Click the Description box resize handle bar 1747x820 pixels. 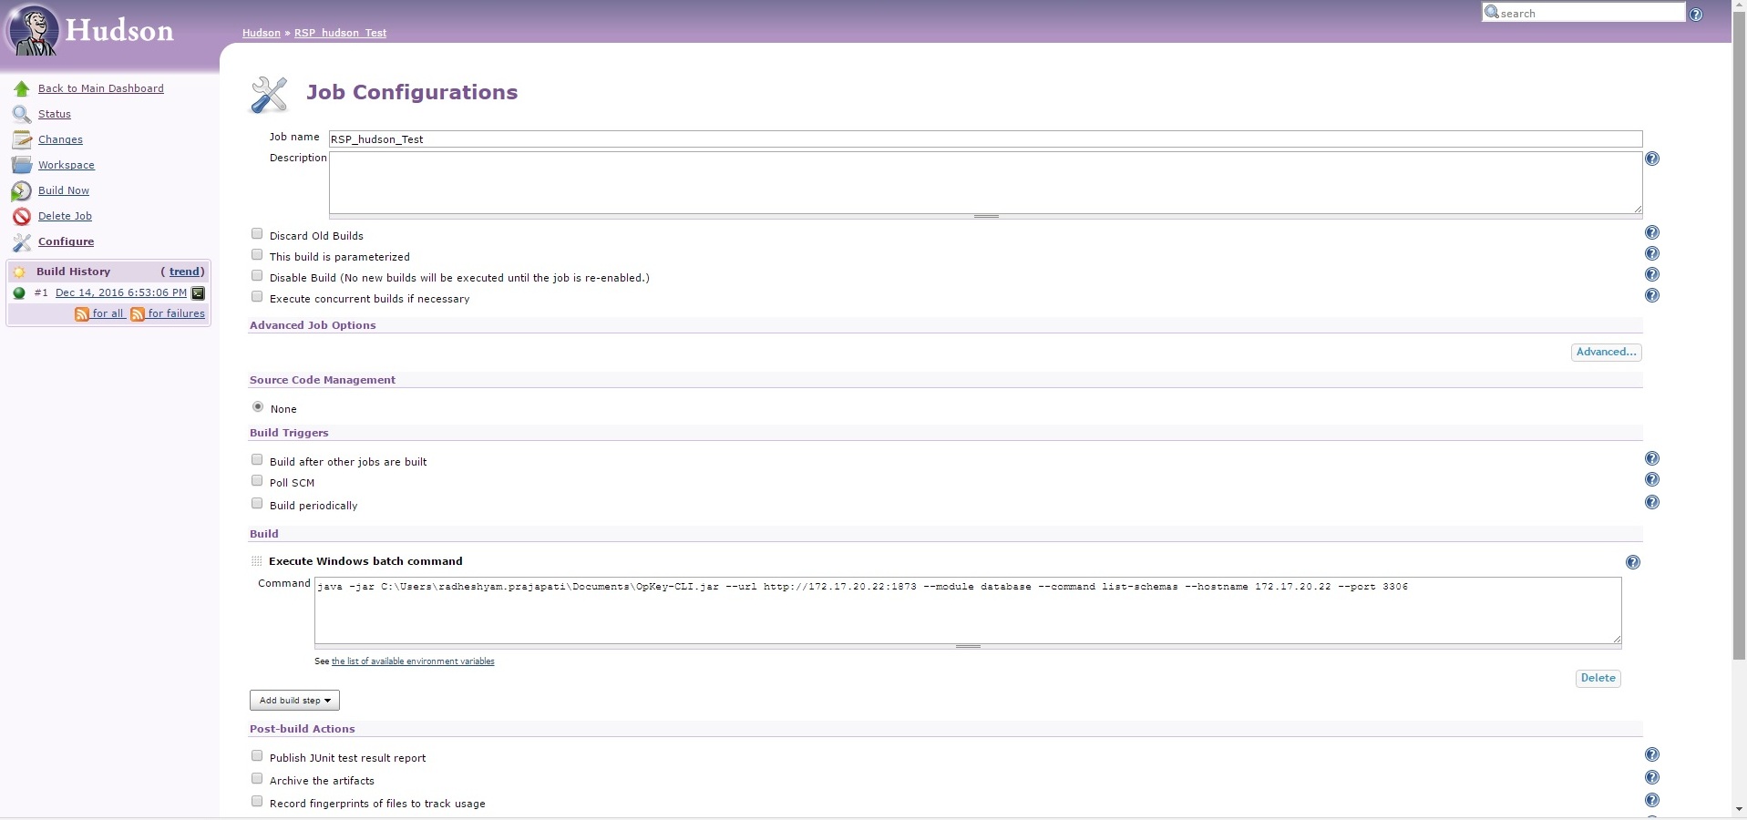[986, 217]
